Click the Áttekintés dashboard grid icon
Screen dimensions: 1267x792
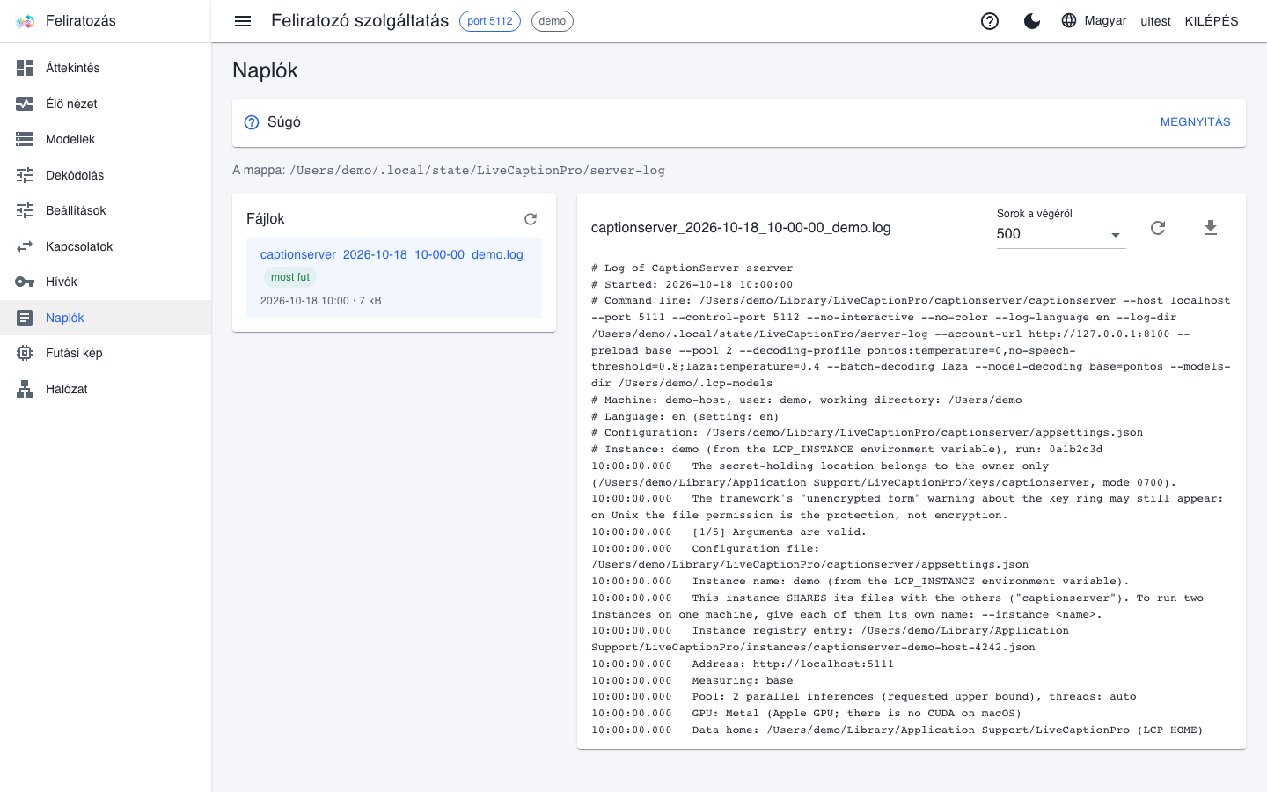click(x=25, y=68)
